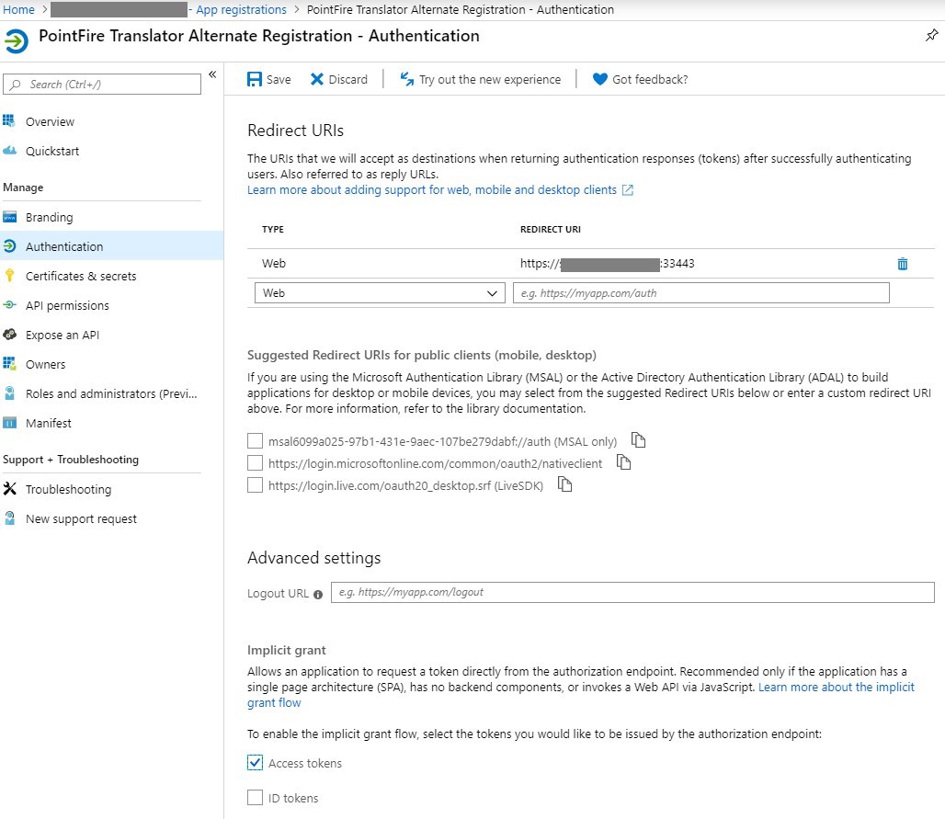Click the Discard X icon
The width and height of the screenshot is (945, 819).
pos(316,80)
